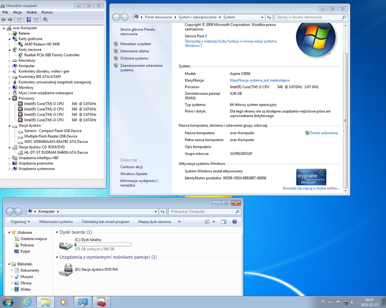The width and height of the screenshot is (386, 308).
Task: Click the Device Manager help icon
Action: [29, 20]
